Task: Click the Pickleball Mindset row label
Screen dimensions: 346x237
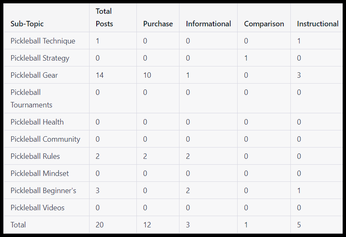Action: 40,173
